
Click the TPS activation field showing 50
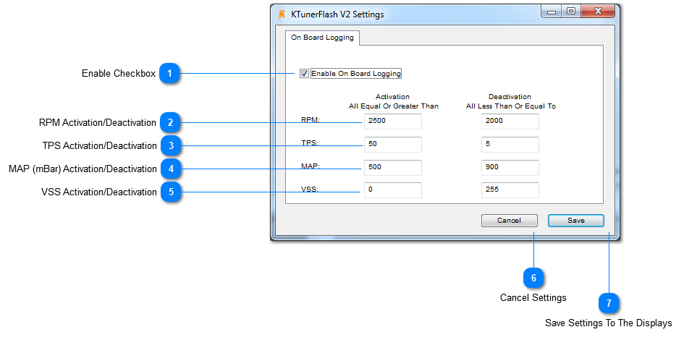(393, 144)
